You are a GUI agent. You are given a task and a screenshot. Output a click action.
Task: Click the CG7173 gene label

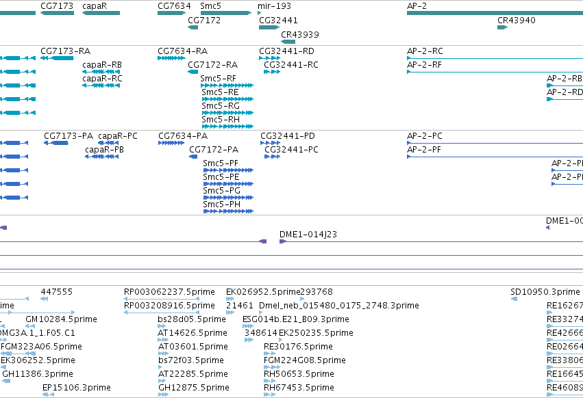click(57, 6)
